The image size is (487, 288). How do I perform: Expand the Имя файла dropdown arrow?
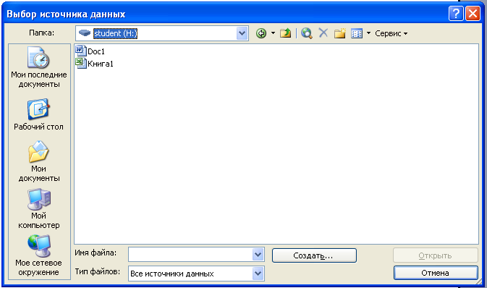258,255
